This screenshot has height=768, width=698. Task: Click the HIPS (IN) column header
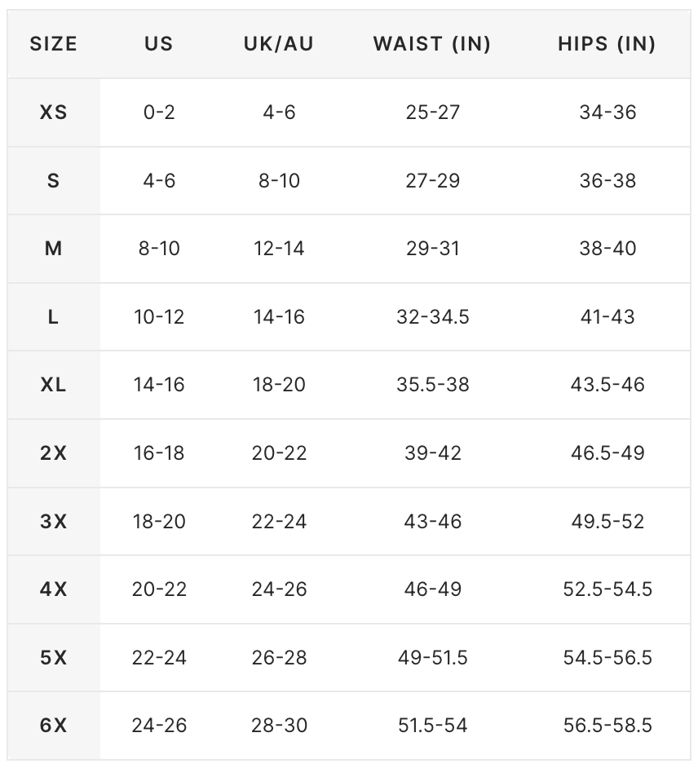click(607, 44)
